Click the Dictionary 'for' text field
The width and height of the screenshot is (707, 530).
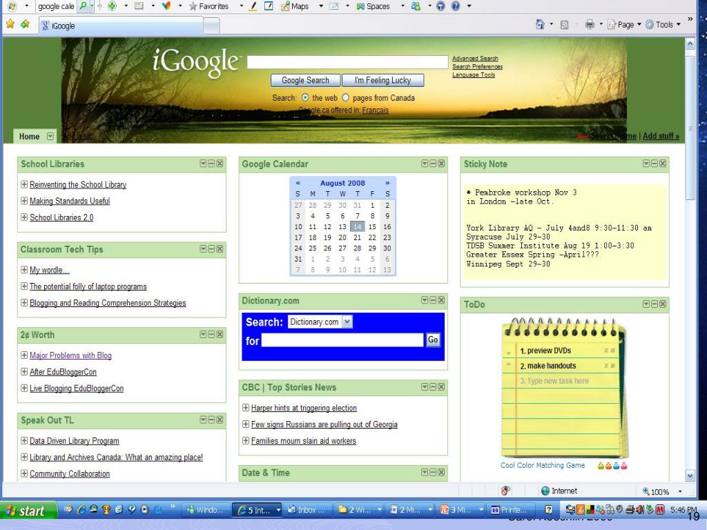(342, 340)
